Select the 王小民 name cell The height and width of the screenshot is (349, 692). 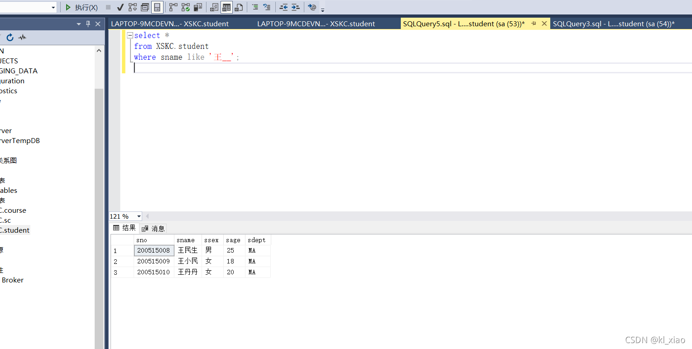(x=188, y=261)
